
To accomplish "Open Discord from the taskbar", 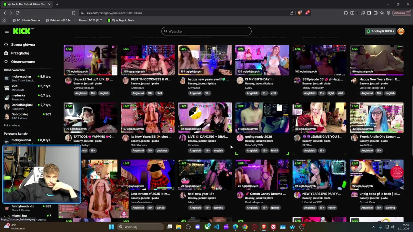I will [197, 227].
